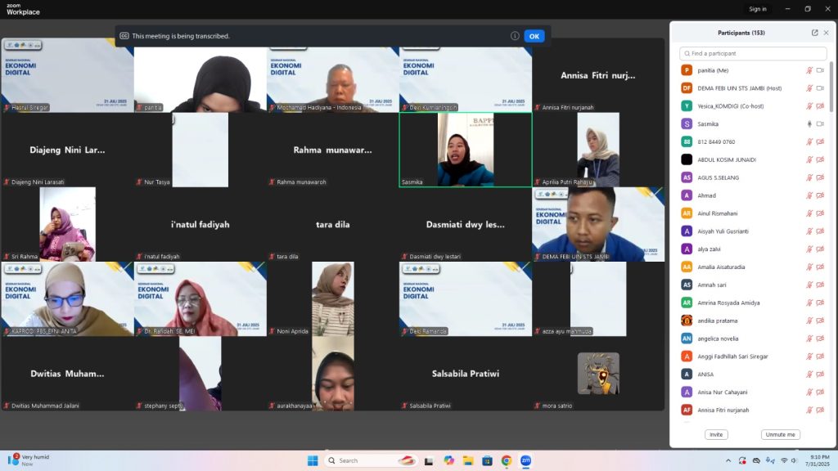Click the info icon on transcription banner
838x471 pixels.
click(x=515, y=36)
